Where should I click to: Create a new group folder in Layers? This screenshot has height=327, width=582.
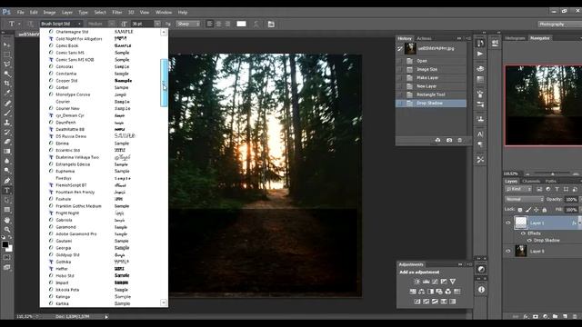tap(555, 317)
